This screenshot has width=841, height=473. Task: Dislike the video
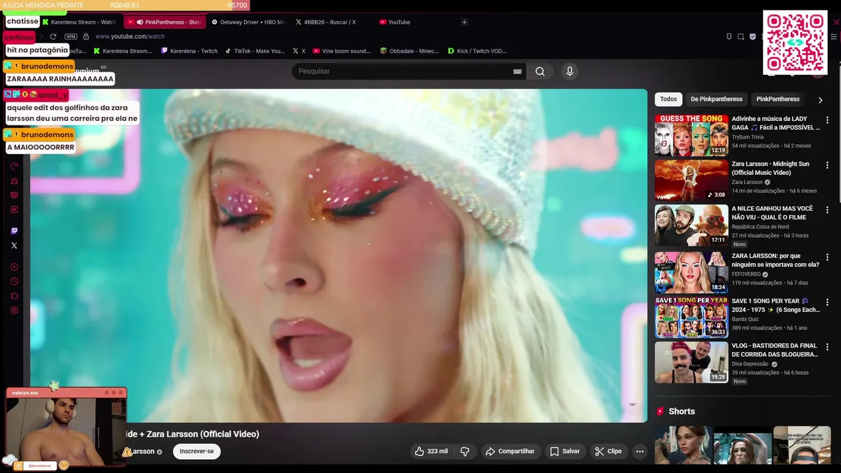[465, 451]
